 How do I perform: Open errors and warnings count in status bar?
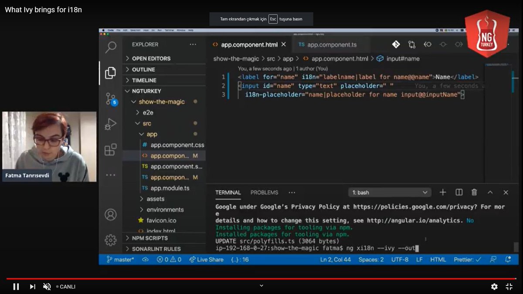[x=169, y=260]
